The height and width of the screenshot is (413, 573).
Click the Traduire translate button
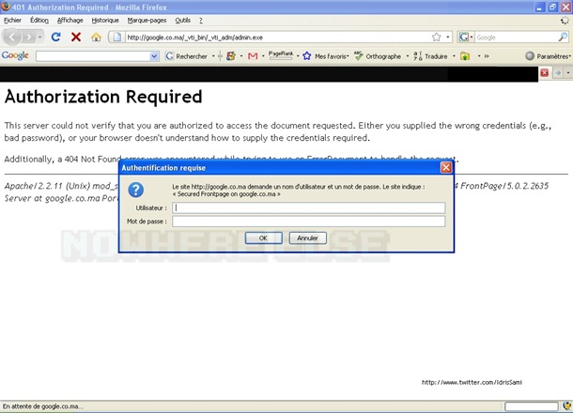(x=430, y=56)
